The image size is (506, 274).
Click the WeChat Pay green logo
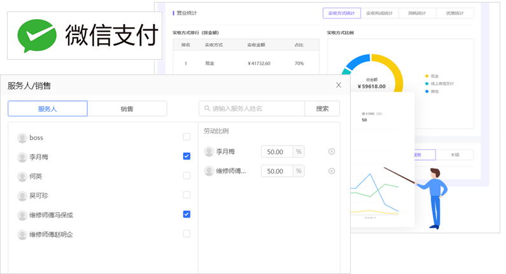(x=37, y=36)
